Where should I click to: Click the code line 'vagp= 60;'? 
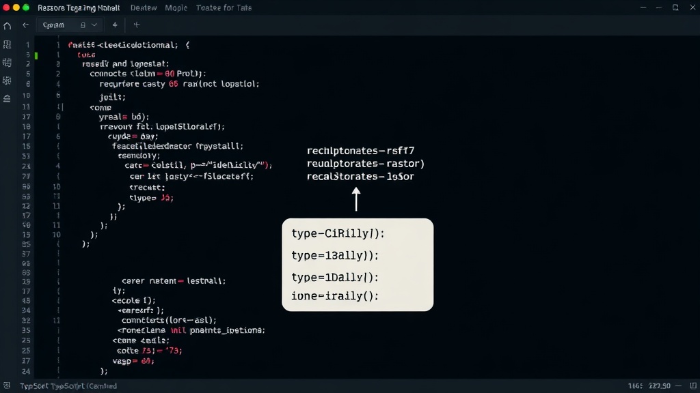pyautogui.click(x=133, y=361)
